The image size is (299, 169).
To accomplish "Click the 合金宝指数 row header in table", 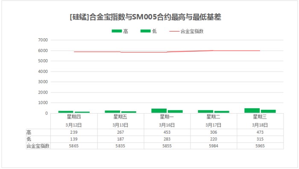I will click(x=38, y=146).
